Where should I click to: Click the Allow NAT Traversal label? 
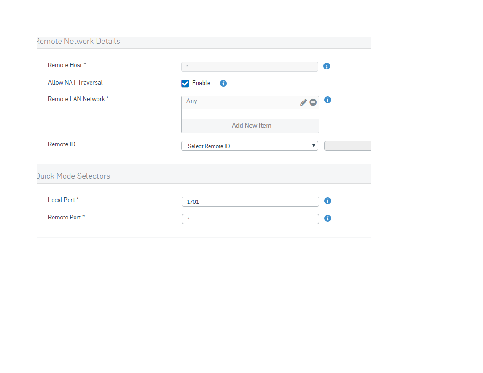point(75,82)
